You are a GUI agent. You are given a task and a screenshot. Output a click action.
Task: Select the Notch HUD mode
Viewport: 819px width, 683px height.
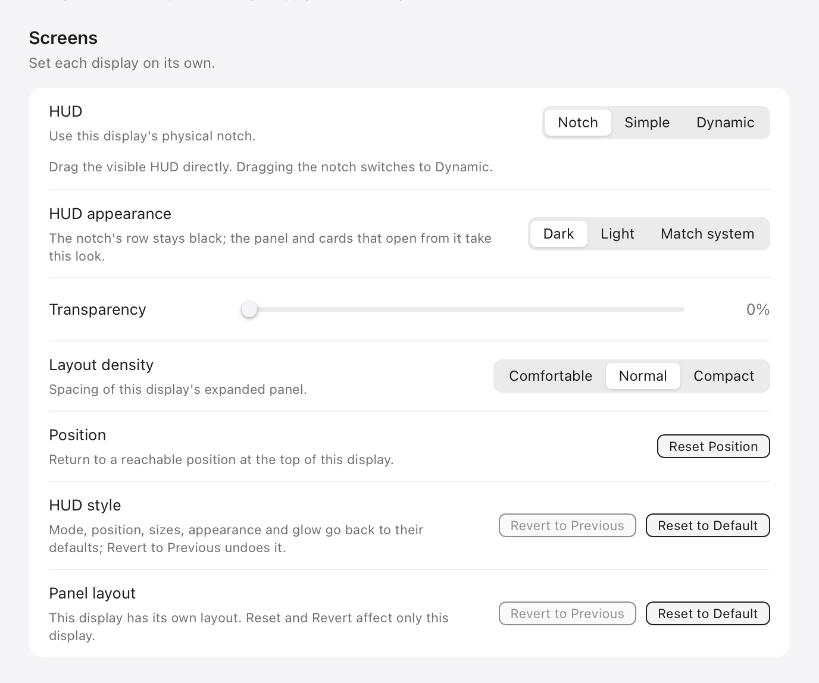(577, 123)
